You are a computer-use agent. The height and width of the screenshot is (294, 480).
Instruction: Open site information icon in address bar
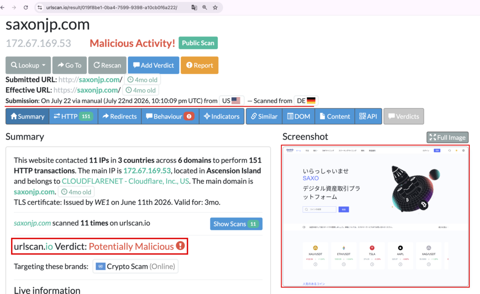click(40, 8)
